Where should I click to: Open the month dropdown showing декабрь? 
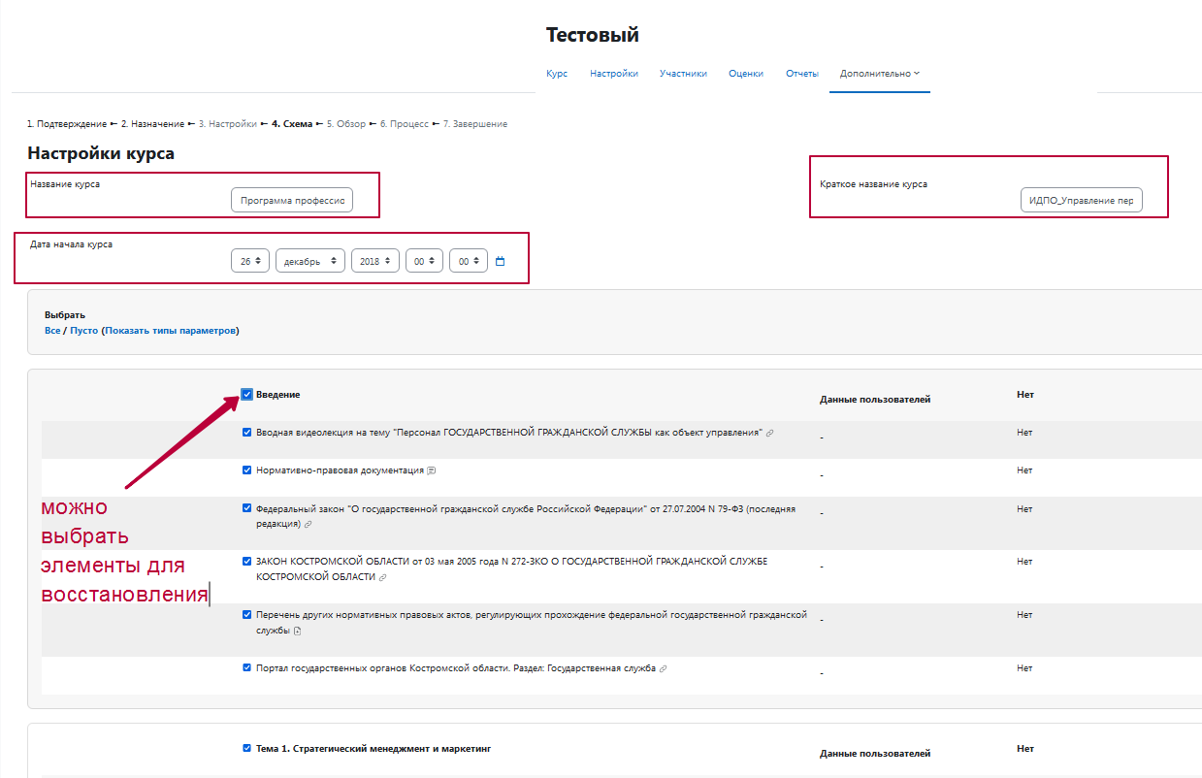309,261
